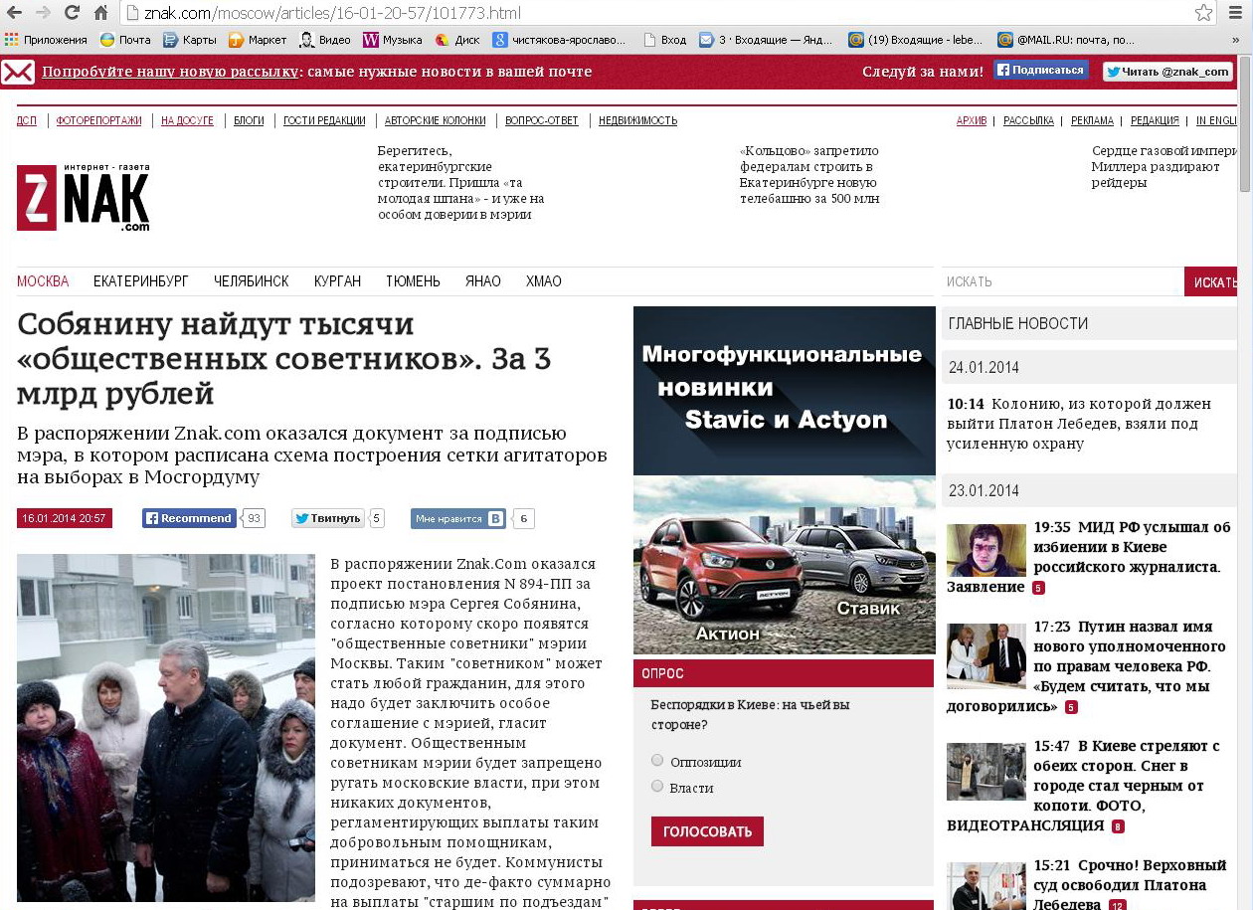Open the Блоги section link
This screenshot has width=1253, height=910.
pos(249,120)
